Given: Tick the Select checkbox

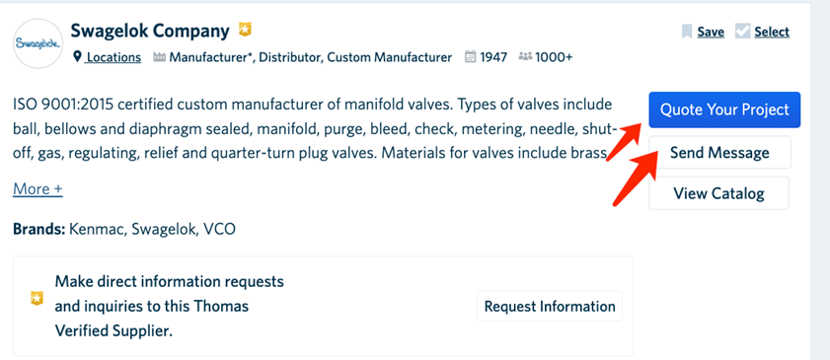Looking at the screenshot, I should click(743, 32).
